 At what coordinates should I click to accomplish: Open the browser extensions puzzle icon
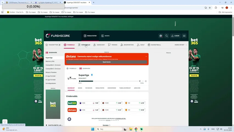[x=216, y=8]
